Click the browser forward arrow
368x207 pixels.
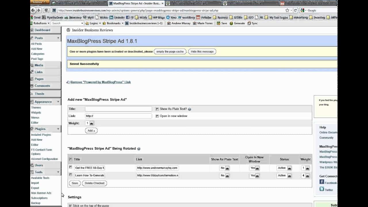[x=39, y=10]
